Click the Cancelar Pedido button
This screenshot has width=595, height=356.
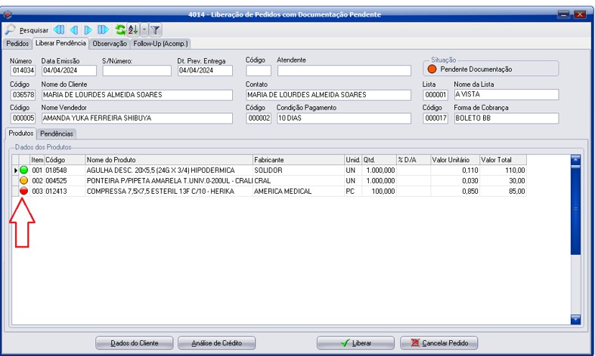439,342
